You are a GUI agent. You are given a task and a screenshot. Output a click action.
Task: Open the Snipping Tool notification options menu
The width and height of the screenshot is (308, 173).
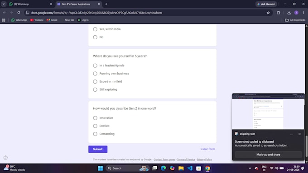(292, 134)
